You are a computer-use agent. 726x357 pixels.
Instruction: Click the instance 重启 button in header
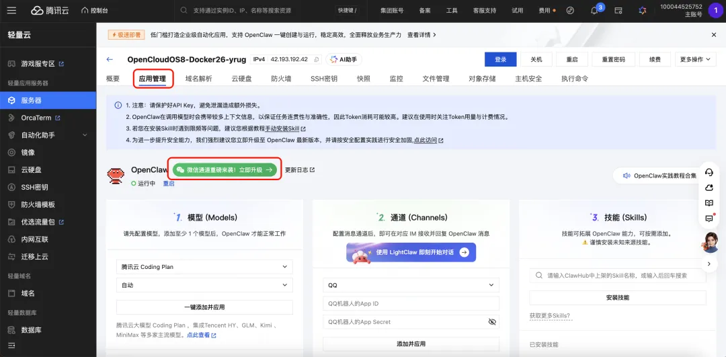point(572,59)
